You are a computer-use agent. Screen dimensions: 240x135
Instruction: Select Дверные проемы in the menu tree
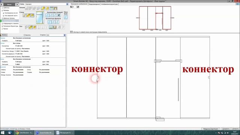(x=9, y=18)
